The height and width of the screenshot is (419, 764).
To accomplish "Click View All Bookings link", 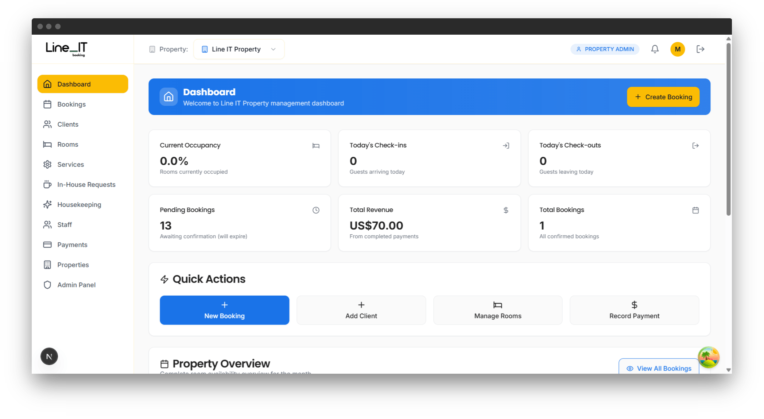I will (x=659, y=368).
